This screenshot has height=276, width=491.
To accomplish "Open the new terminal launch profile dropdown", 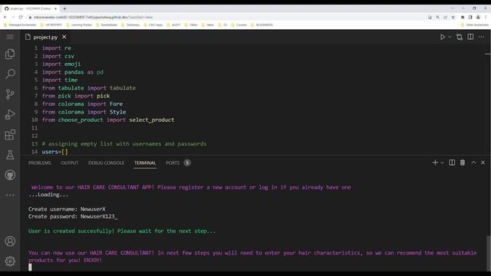I will pyautogui.click(x=442, y=163).
